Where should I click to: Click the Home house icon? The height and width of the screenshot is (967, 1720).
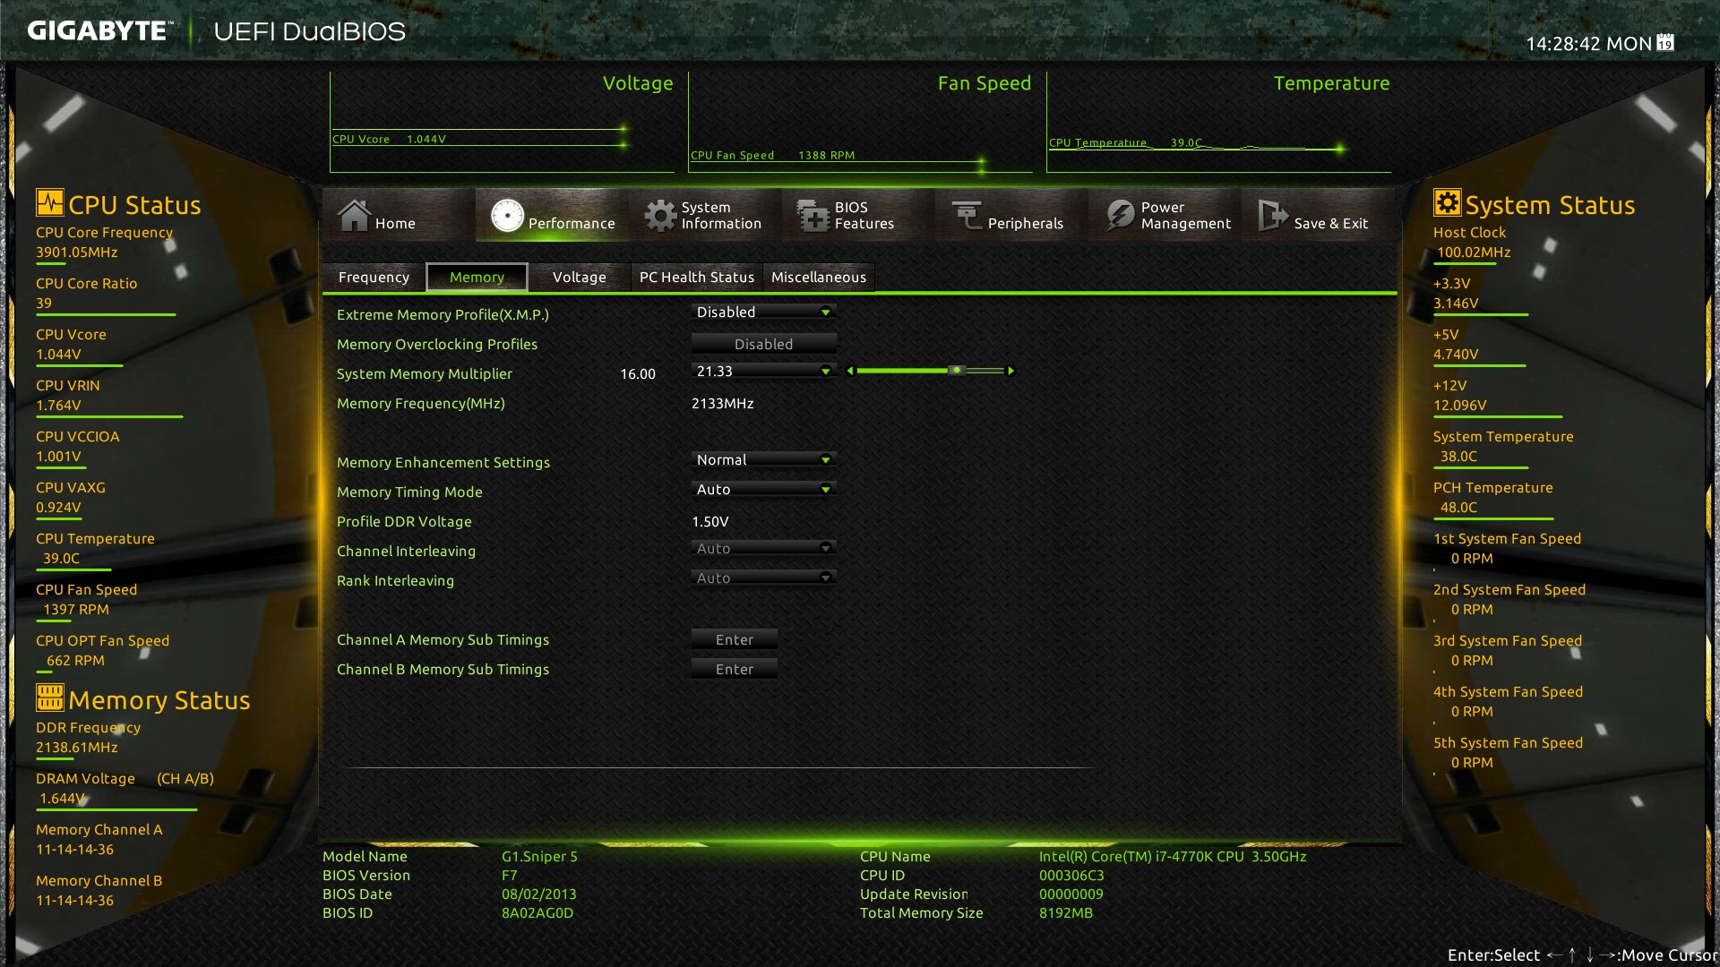(354, 215)
